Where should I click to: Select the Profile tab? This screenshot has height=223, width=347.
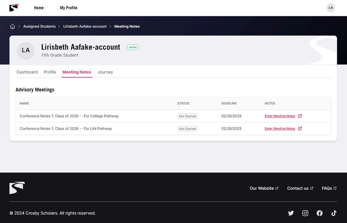click(50, 72)
